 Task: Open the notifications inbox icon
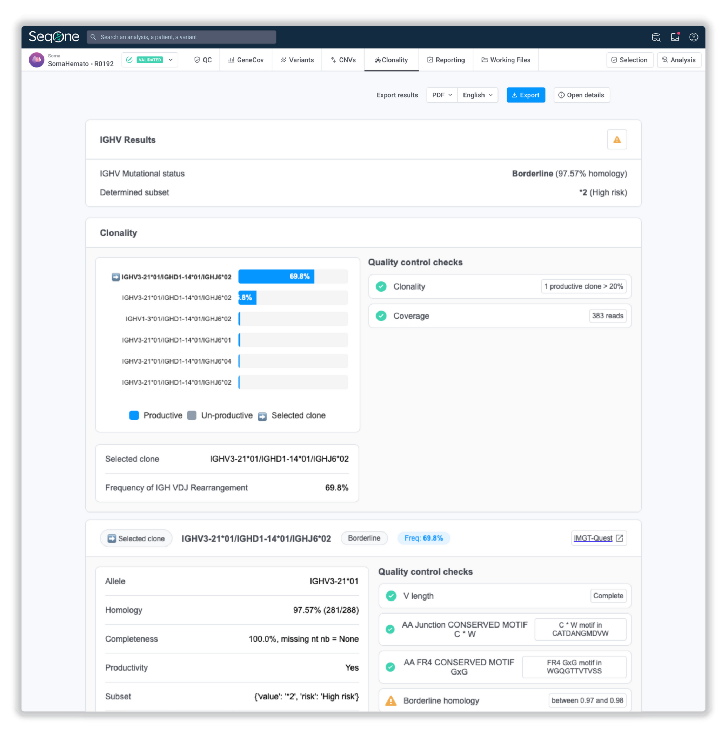coord(675,37)
